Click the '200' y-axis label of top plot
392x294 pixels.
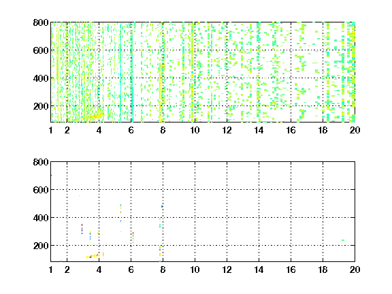(41, 106)
